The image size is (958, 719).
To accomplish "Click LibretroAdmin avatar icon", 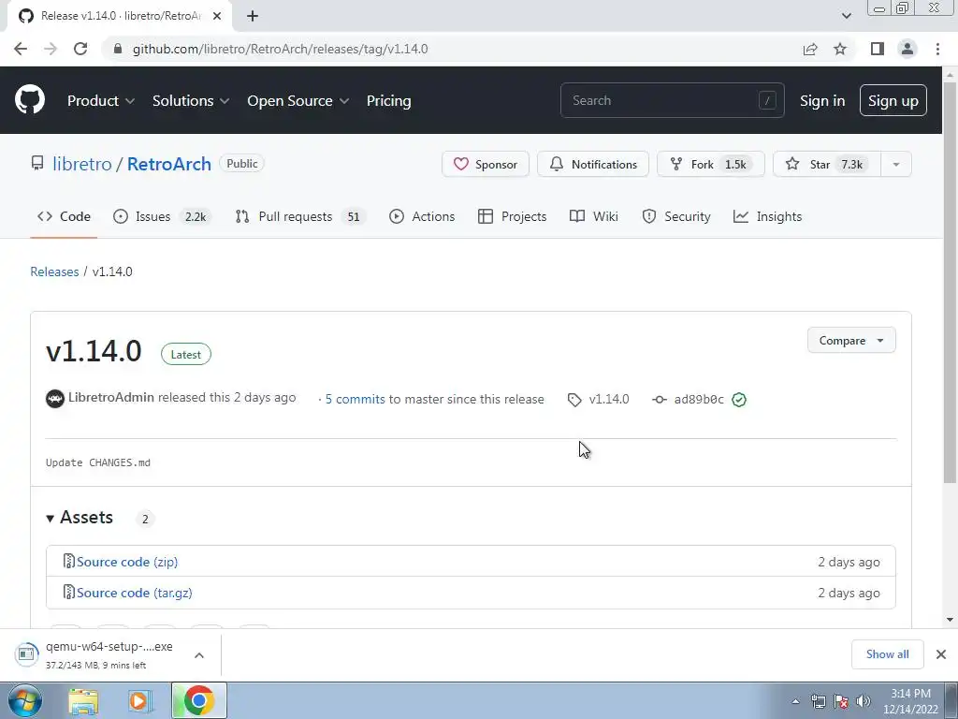I will [x=55, y=399].
